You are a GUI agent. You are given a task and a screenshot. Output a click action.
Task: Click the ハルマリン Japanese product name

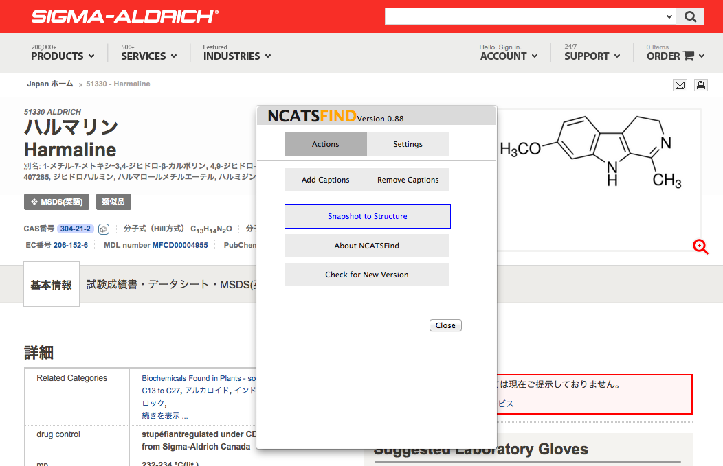[71, 127]
